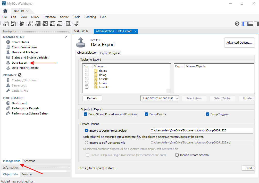This screenshot has height=183, width=259.
Task: Switch to the Schemas navigator tab
Action: [x=30, y=161]
